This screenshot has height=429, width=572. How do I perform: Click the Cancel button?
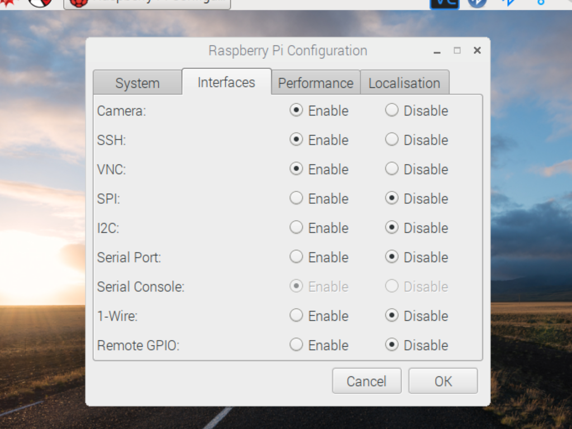point(366,381)
